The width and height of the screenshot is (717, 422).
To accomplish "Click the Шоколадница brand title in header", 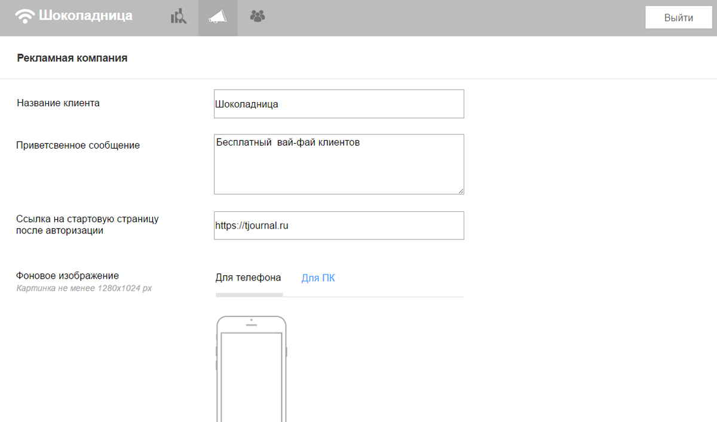I will (x=85, y=16).
